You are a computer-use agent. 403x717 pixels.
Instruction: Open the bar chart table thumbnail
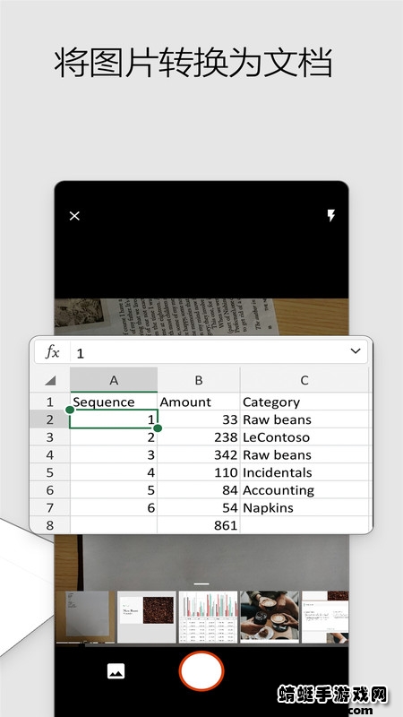pyautogui.click(x=208, y=617)
